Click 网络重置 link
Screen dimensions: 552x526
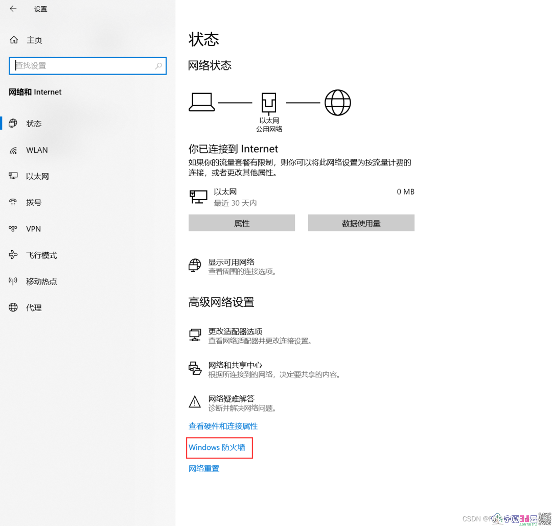[204, 468]
